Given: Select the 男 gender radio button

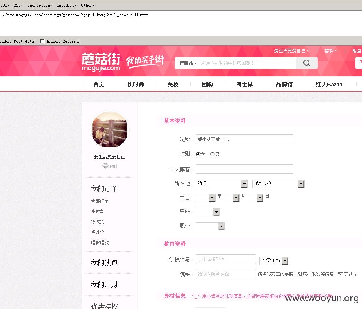Looking at the screenshot, I should [x=212, y=154].
